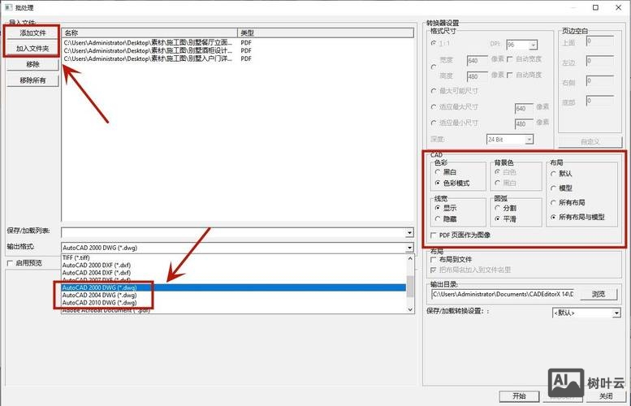Select 分割 under 圆弧
Image resolution: width=631 pixels, height=406 pixels.
click(497, 208)
